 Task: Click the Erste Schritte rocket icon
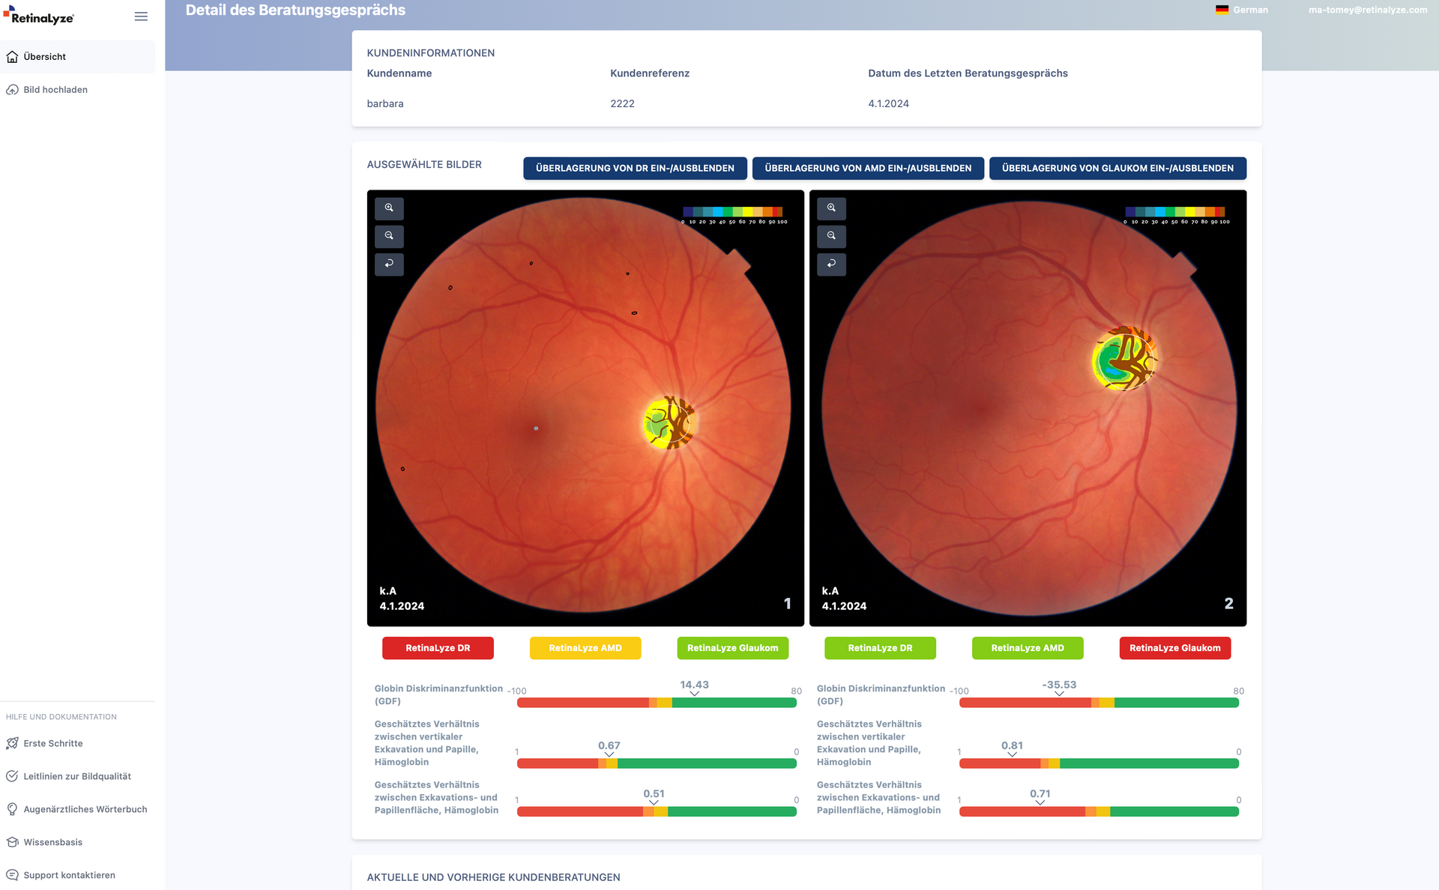[x=12, y=743]
